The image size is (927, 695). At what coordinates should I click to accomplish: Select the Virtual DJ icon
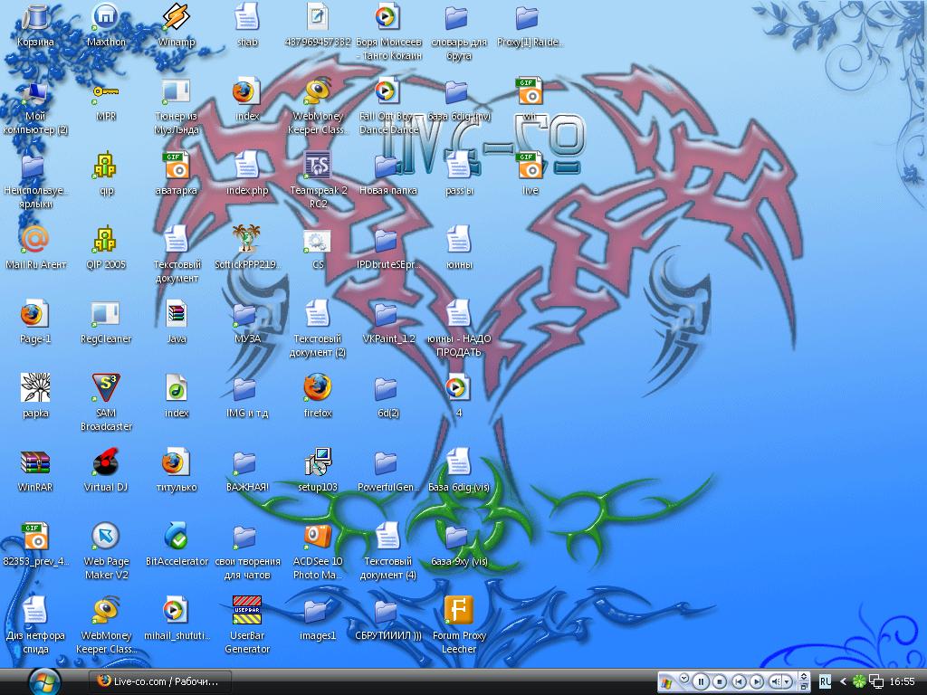click(x=106, y=462)
